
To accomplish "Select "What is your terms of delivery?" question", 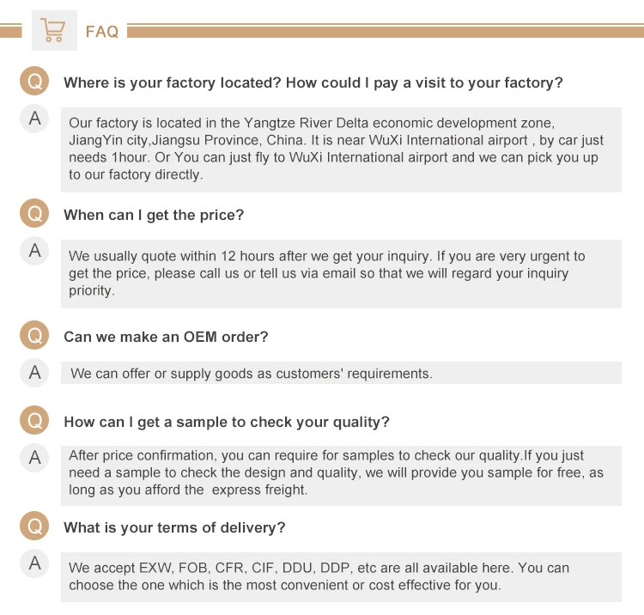I will pos(174,528).
